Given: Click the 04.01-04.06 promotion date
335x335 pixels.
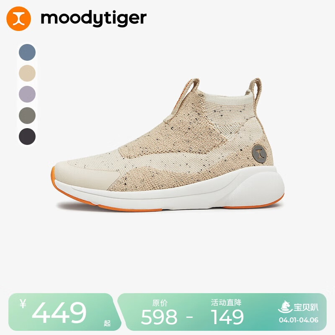Looking at the screenshot, I should click(299, 320).
